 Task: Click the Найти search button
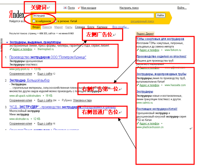coord(161,15)
